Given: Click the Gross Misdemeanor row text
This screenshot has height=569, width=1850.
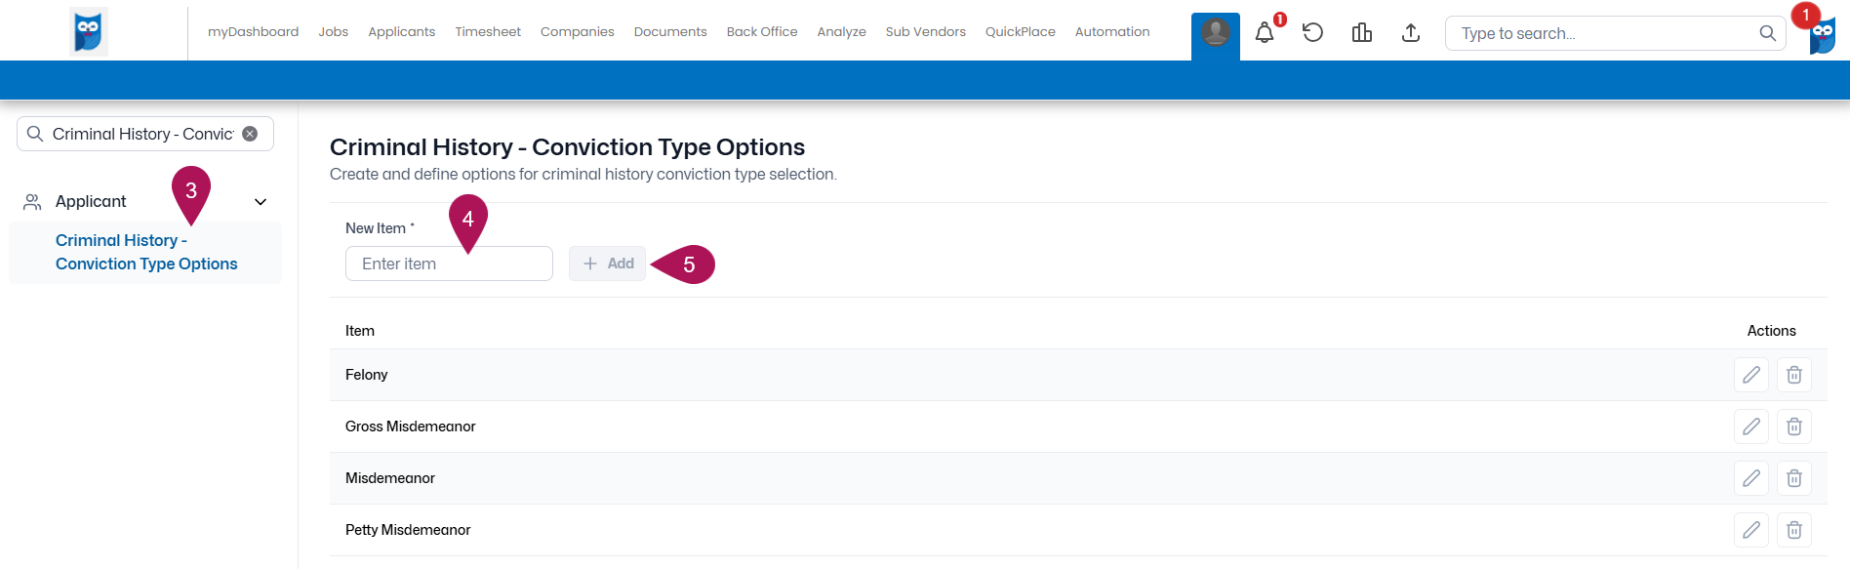Looking at the screenshot, I should coord(410,427).
